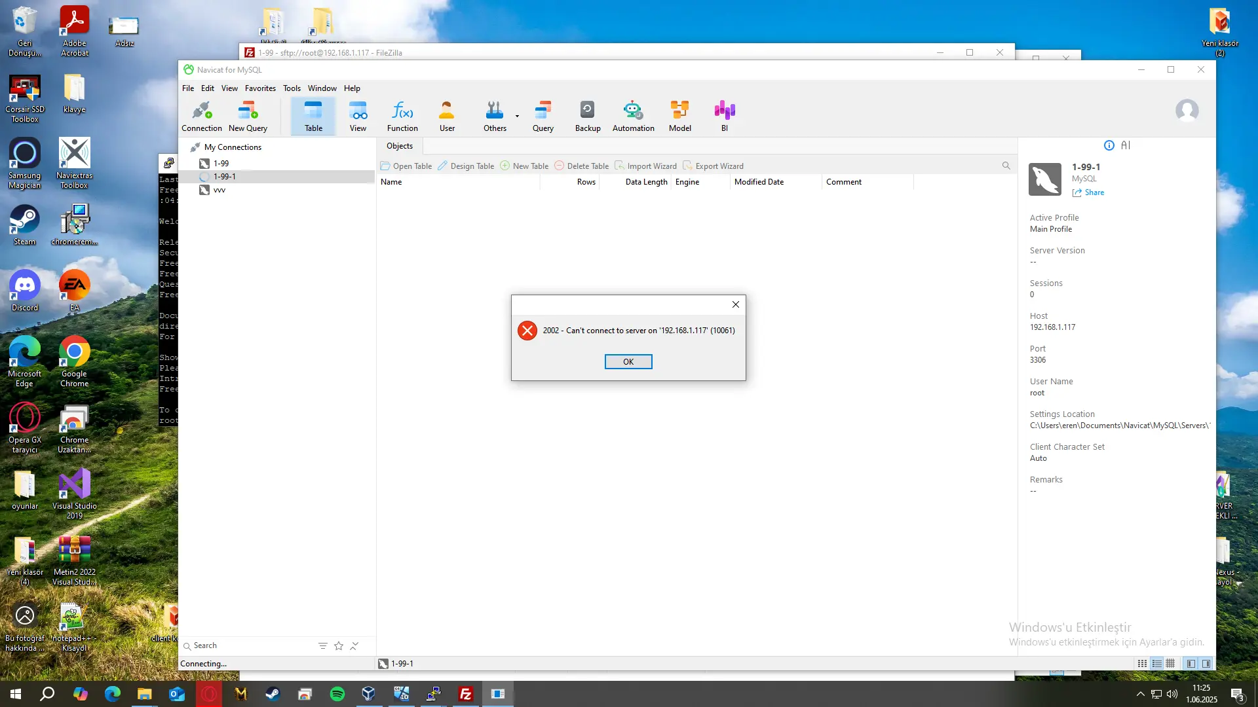
Task: Open the Edit menu
Action: tap(208, 88)
